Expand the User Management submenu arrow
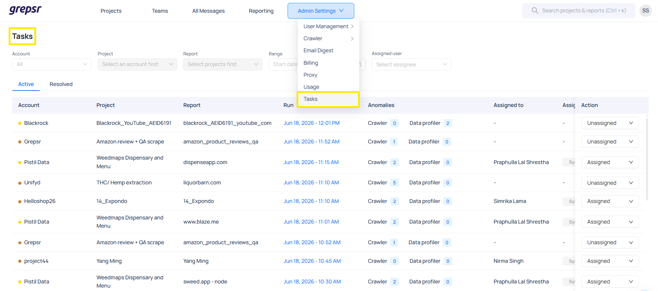The image size is (658, 291). click(352, 26)
